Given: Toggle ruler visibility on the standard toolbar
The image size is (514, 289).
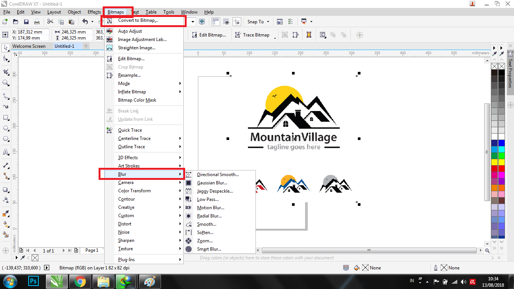Looking at the screenshot, I should pyautogui.click(x=216, y=21).
